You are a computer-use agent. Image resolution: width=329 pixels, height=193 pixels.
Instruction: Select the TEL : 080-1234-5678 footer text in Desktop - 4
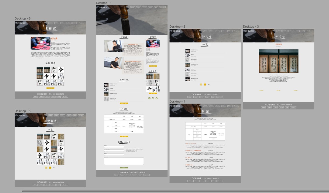coord(211,178)
